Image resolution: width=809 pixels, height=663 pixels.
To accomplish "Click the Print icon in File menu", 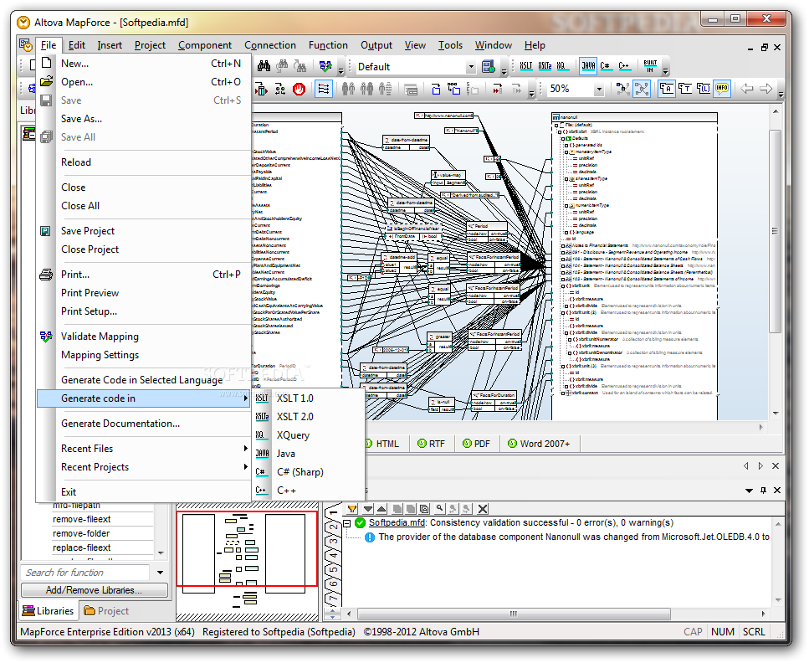I will pos(47,275).
